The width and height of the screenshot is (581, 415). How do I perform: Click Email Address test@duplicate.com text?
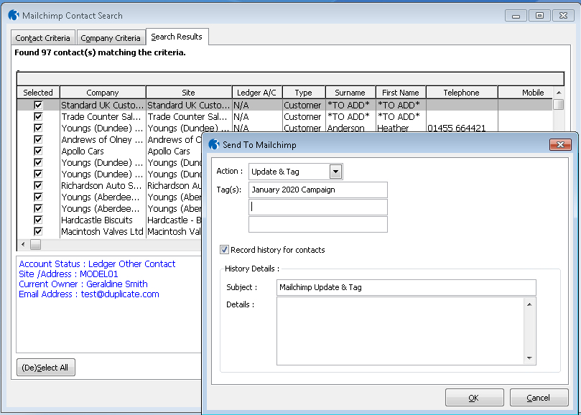click(89, 294)
